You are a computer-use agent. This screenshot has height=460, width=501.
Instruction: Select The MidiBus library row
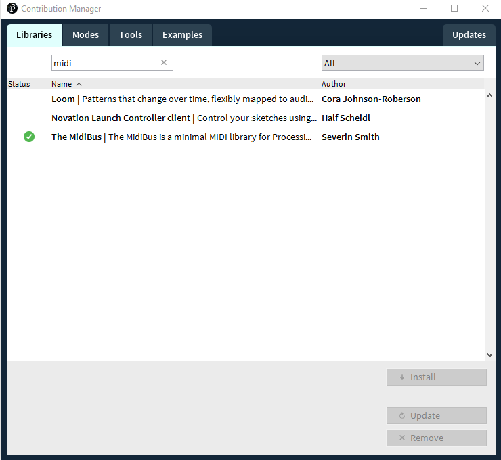[245, 137]
